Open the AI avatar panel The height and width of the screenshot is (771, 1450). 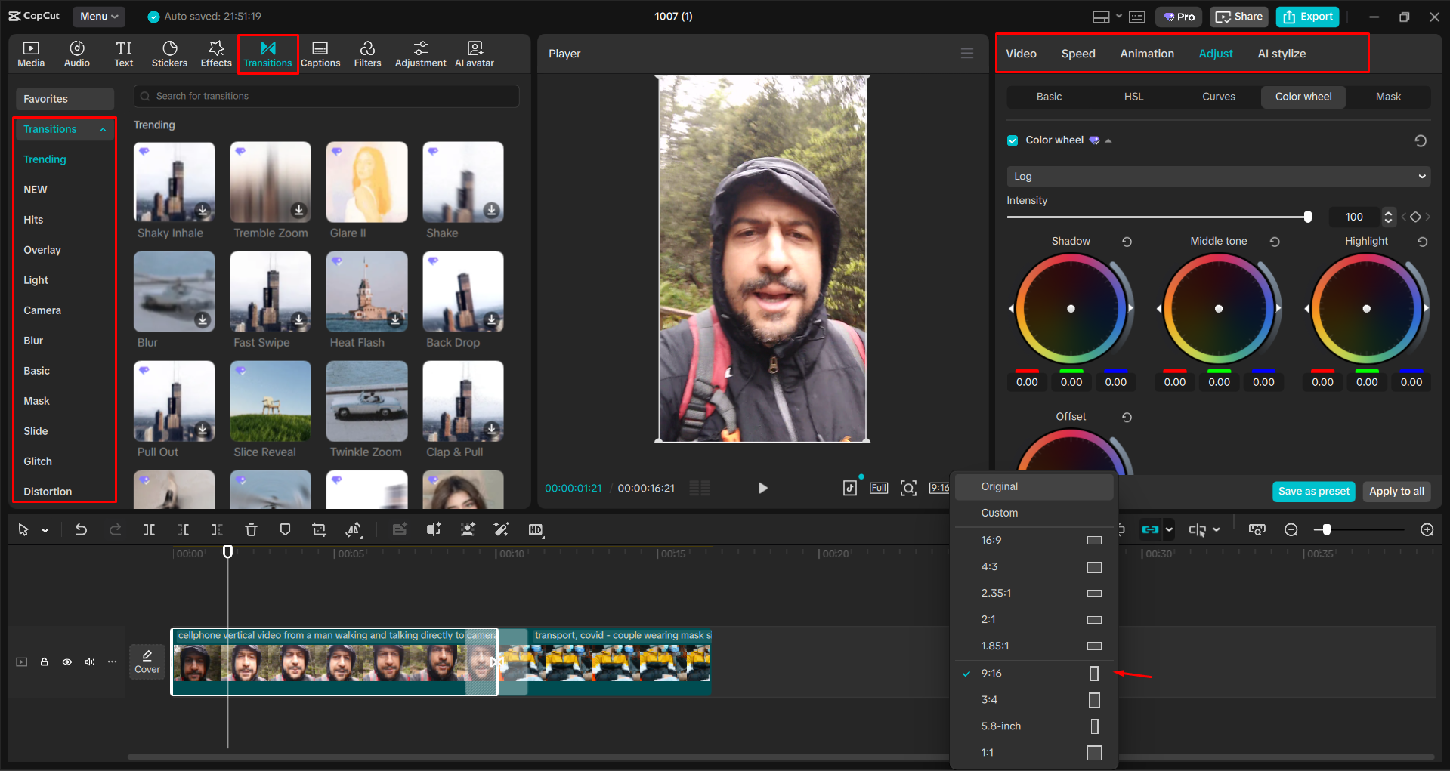(474, 53)
